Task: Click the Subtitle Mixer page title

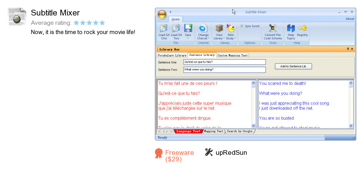Action: (x=55, y=13)
